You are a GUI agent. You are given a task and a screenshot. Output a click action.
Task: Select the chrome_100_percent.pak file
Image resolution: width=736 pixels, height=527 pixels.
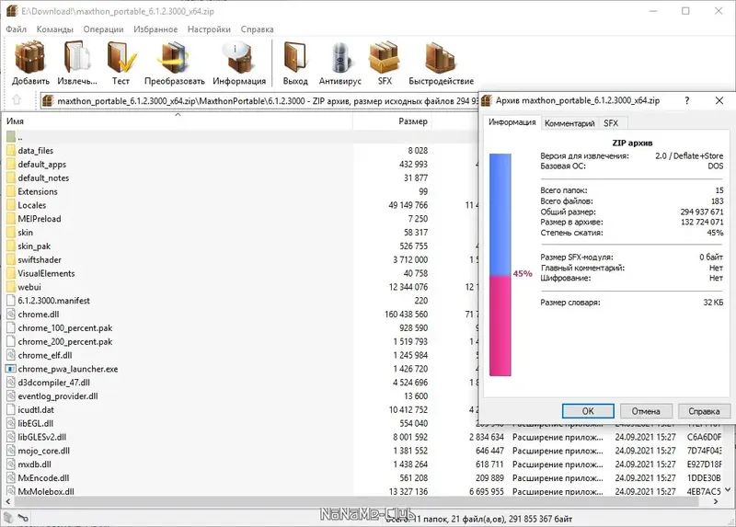click(x=64, y=328)
